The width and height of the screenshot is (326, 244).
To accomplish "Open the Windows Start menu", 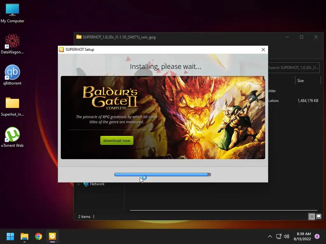I will tap(10, 236).
